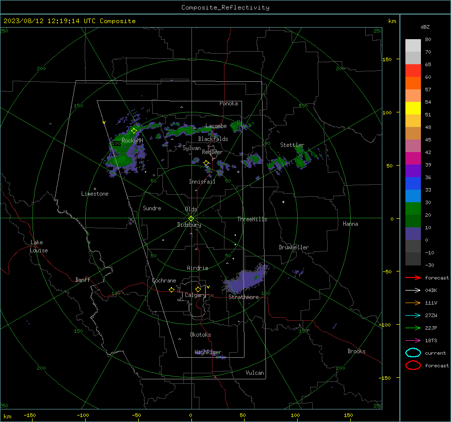Click the green 22JP arrow icon

(413, 328)
